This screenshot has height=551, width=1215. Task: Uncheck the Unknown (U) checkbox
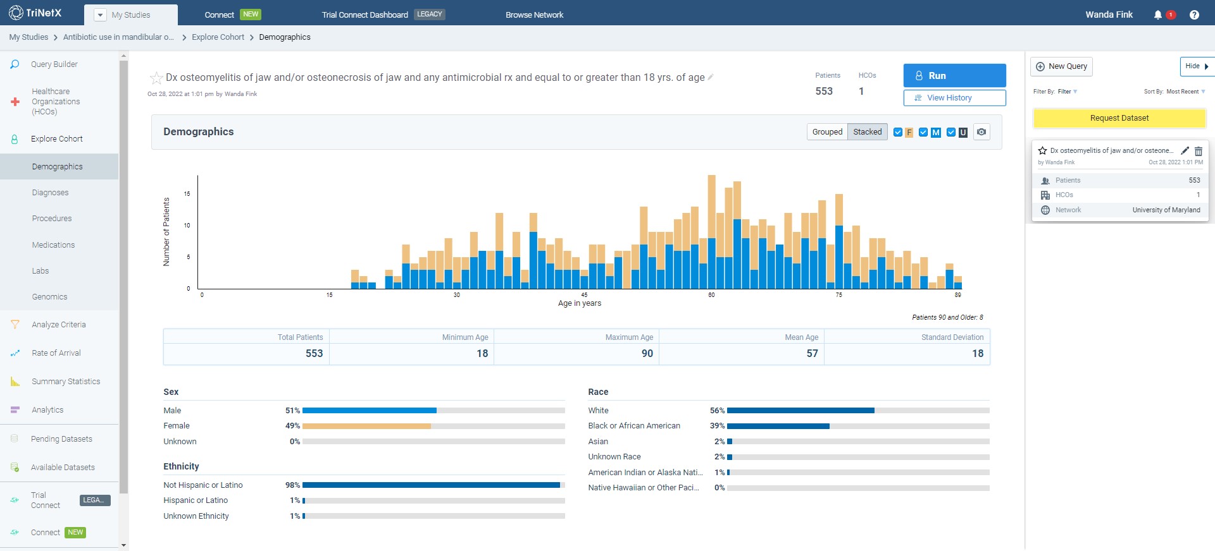pos(950,132)
